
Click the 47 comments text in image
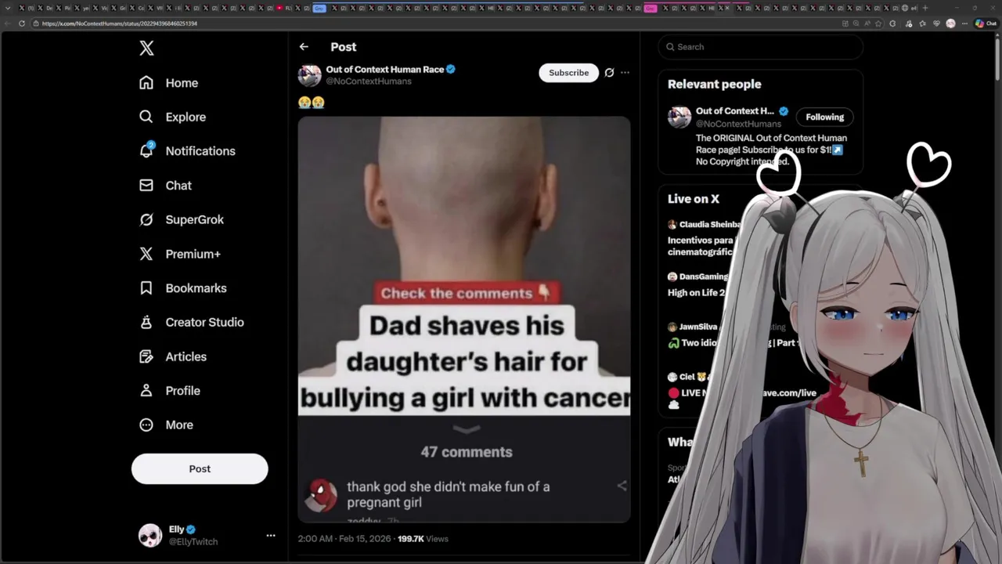[467, 452]
